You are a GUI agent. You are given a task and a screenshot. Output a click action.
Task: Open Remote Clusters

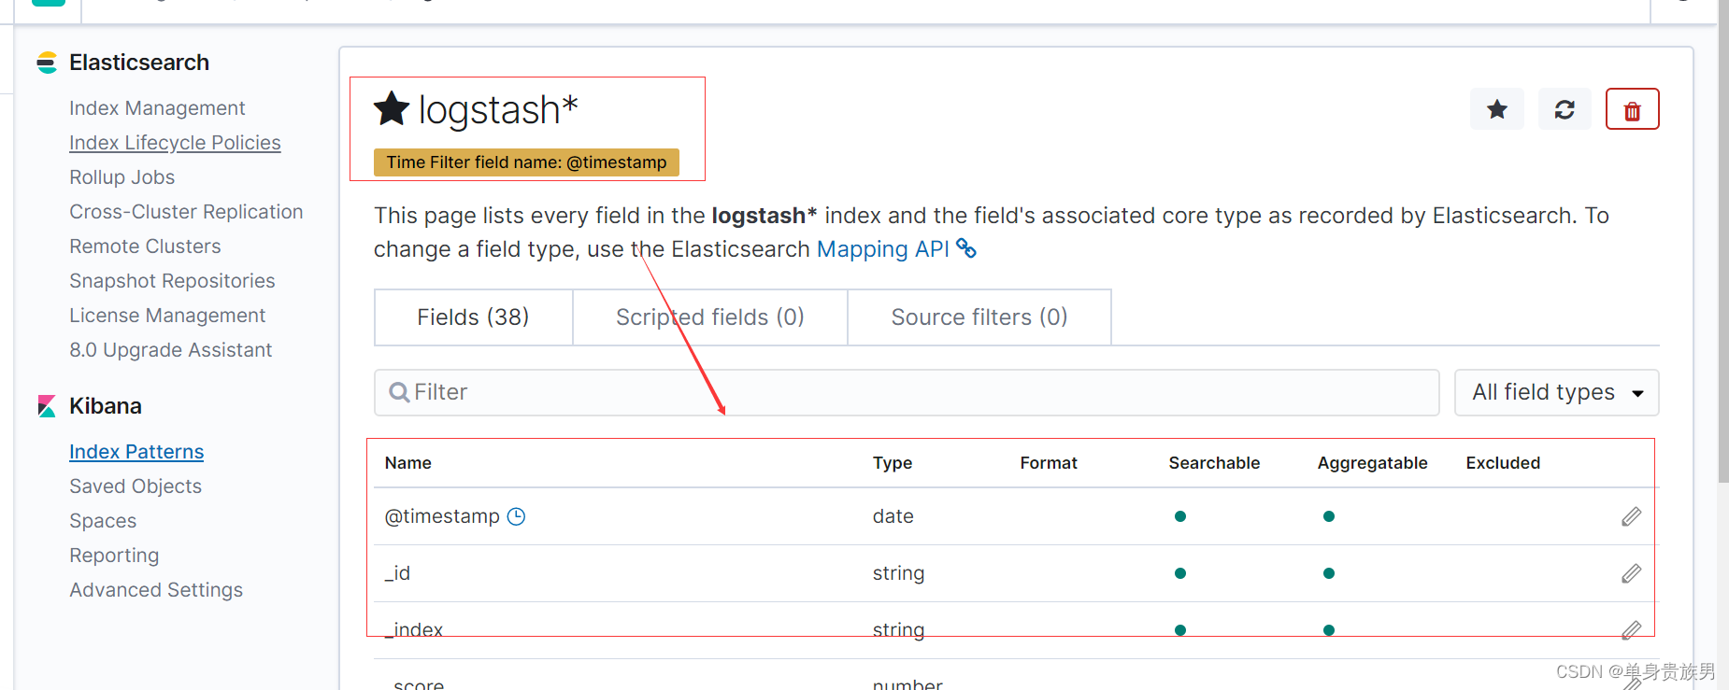point(145,246)
